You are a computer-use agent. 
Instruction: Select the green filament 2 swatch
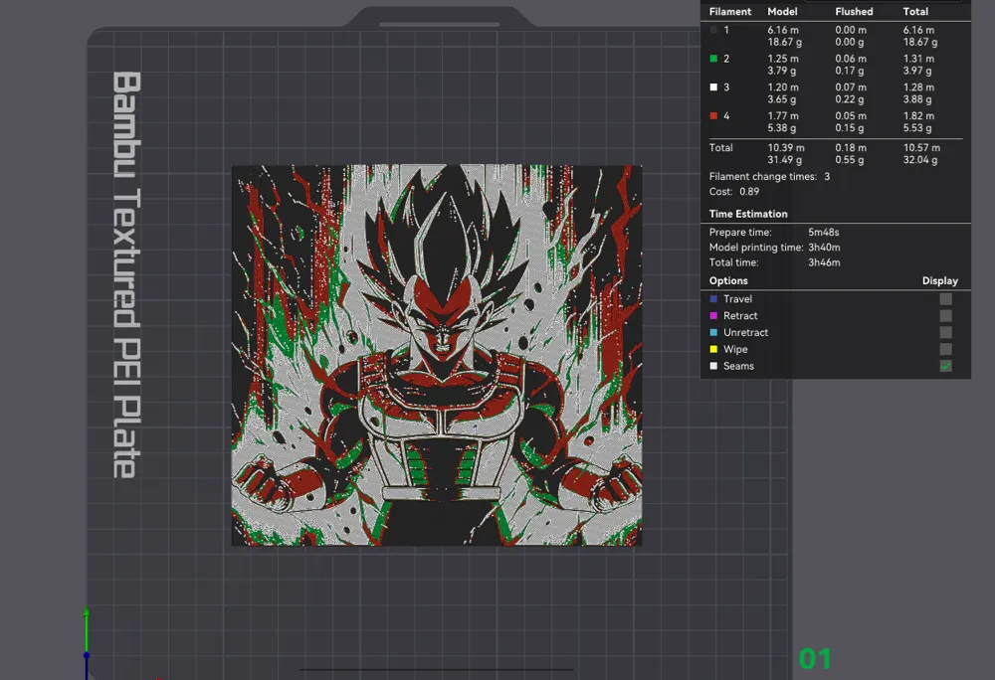click(713, 59)
